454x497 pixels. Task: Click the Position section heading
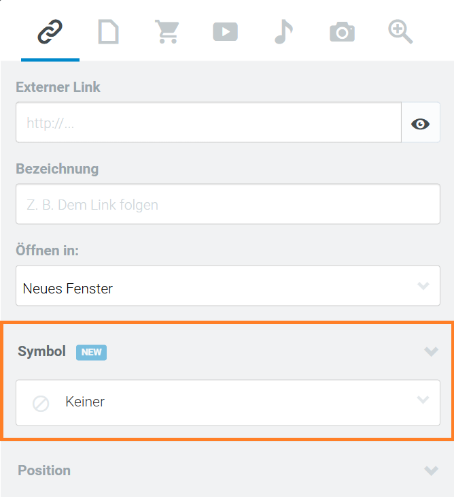click(x=44, y=470)
